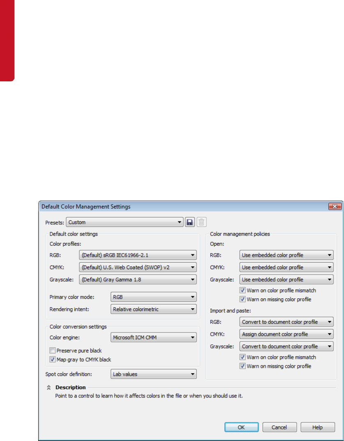The height and width of the screenshot is (441, 344).
Task: Click the Description heading text
Action: [71, 387]
